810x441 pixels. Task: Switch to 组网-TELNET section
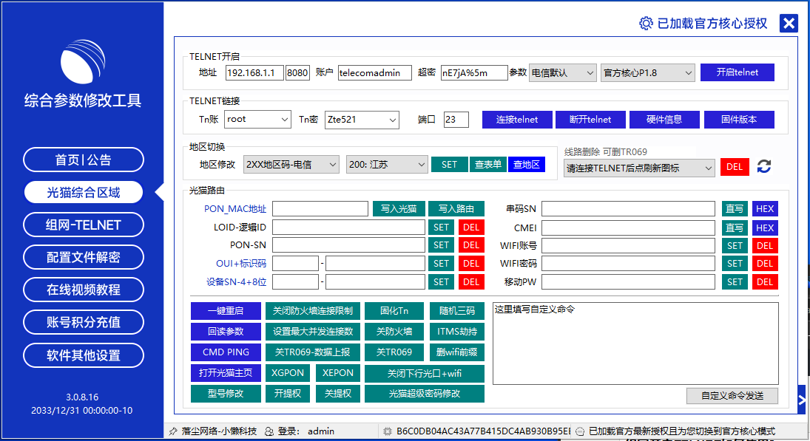coord(83,225)
